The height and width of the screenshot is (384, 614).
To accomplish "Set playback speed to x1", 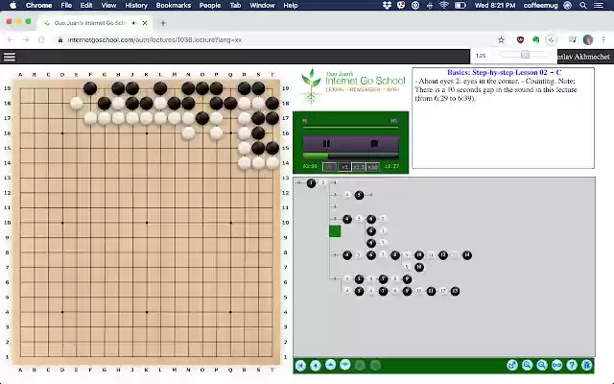I will pos(344,167).
